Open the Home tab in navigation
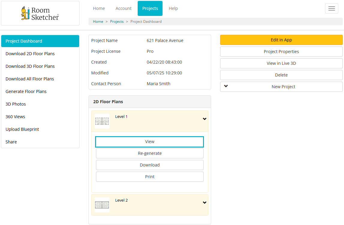 (x=99, y=8)
